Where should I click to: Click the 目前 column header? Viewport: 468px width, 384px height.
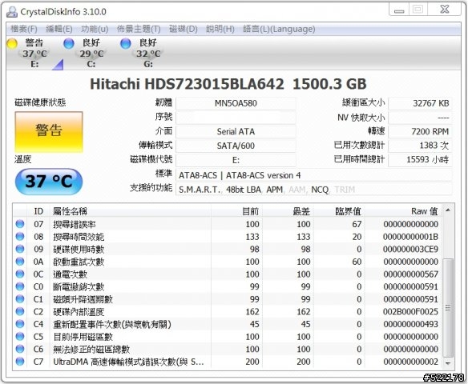(x=236, y=211)
